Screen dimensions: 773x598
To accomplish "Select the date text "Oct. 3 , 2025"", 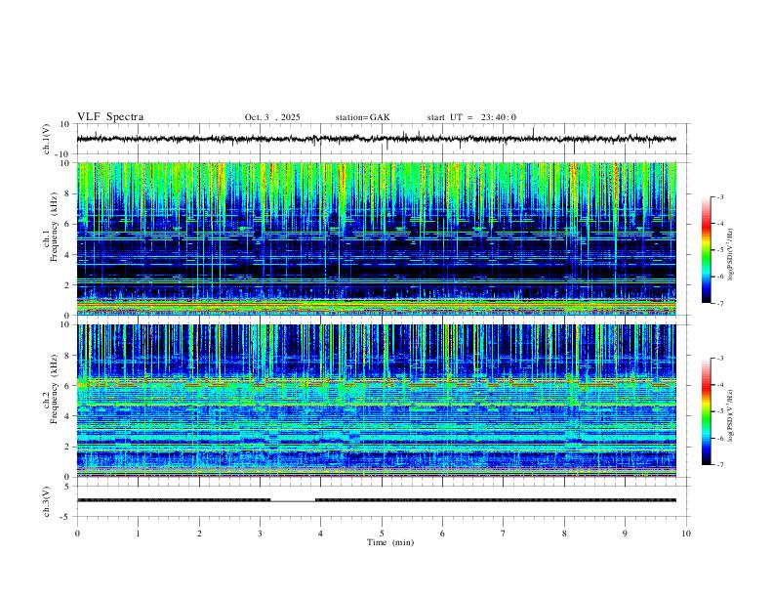I will tap(272, 117).
